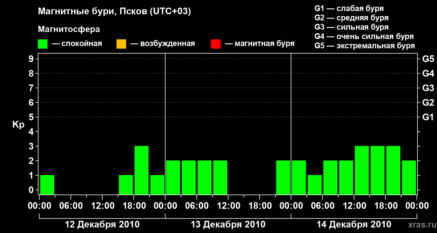The height and width of the screenshot is (233, 437).
Task: Click the '14 Декабря 2010' date label
Action: (354, 225)
